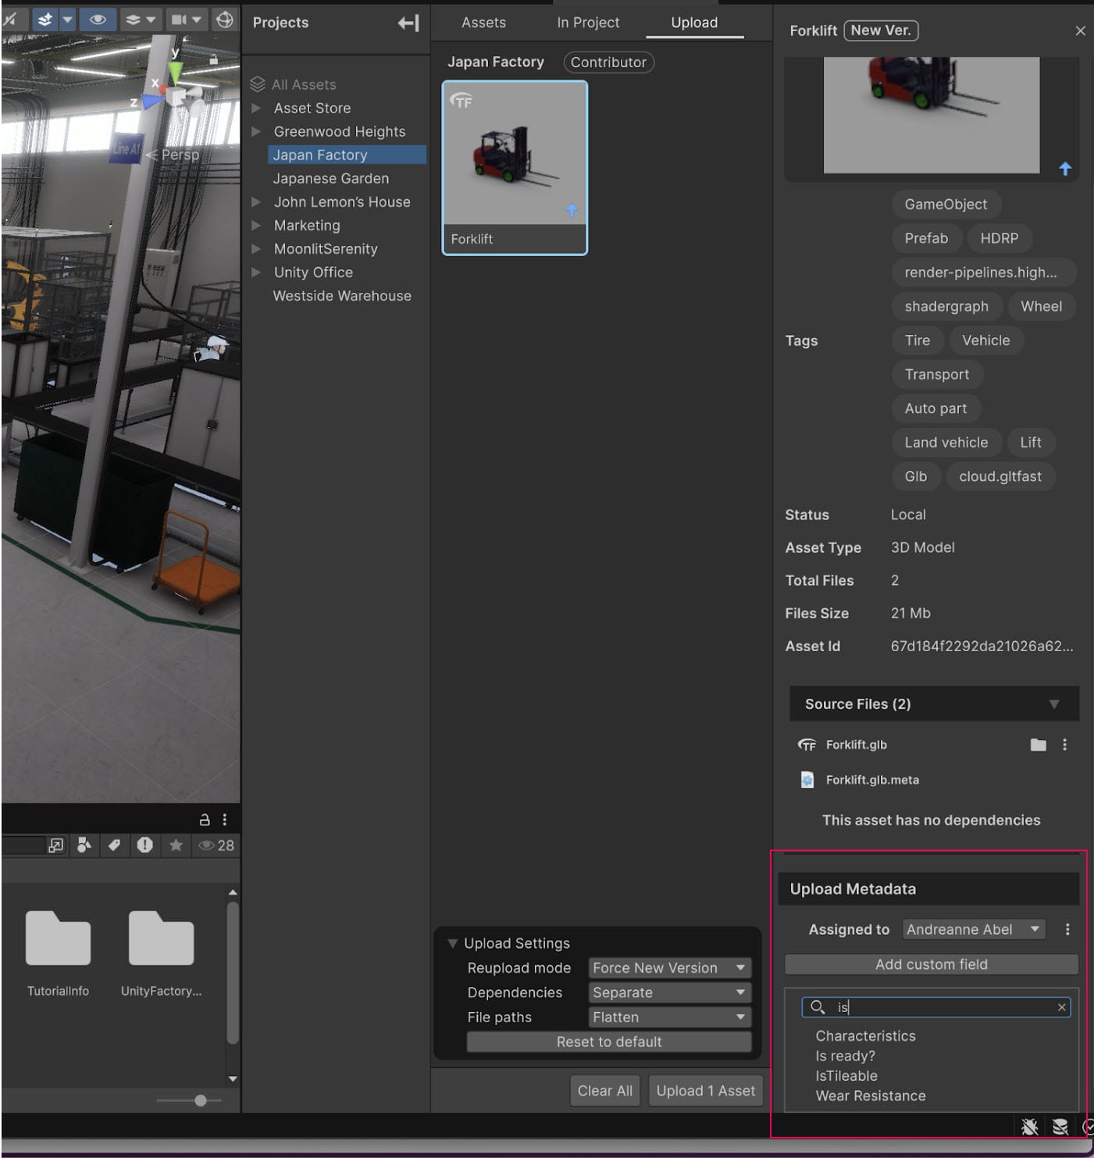The width and height of the screenshot is (1094, 1158).
Task: Switch the Persp projection label
Action: 180,155
